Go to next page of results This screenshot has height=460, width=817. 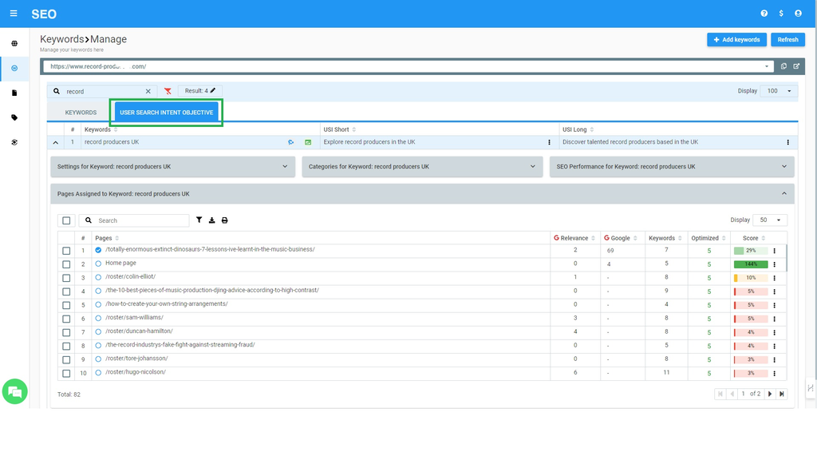[x=770, y=394]
